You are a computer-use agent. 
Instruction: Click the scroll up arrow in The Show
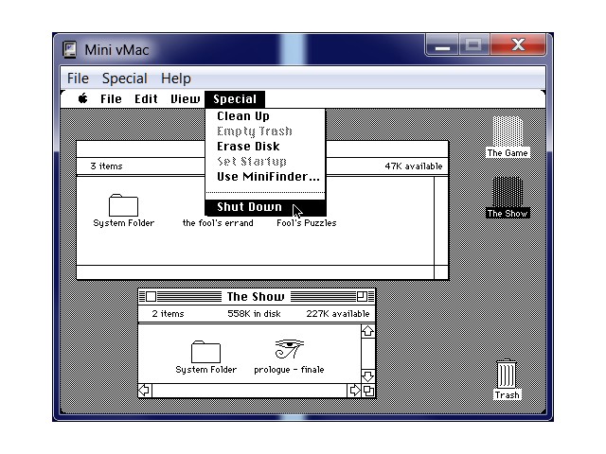coord(368,331)
